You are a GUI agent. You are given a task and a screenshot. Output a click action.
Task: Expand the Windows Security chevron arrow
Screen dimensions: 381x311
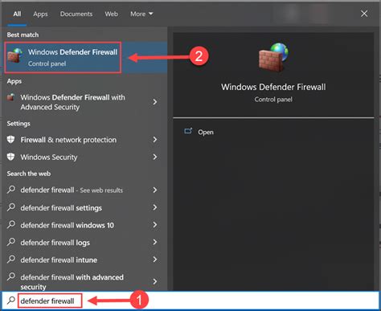(155, 157)
